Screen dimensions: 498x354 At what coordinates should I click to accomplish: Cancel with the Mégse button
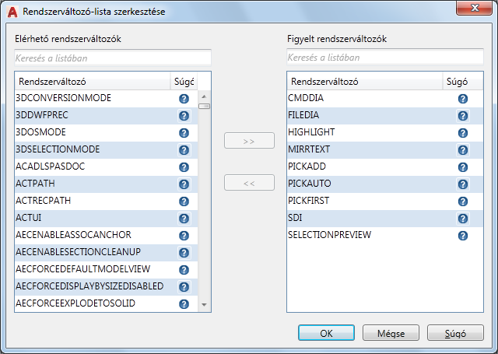coord(391,333)
